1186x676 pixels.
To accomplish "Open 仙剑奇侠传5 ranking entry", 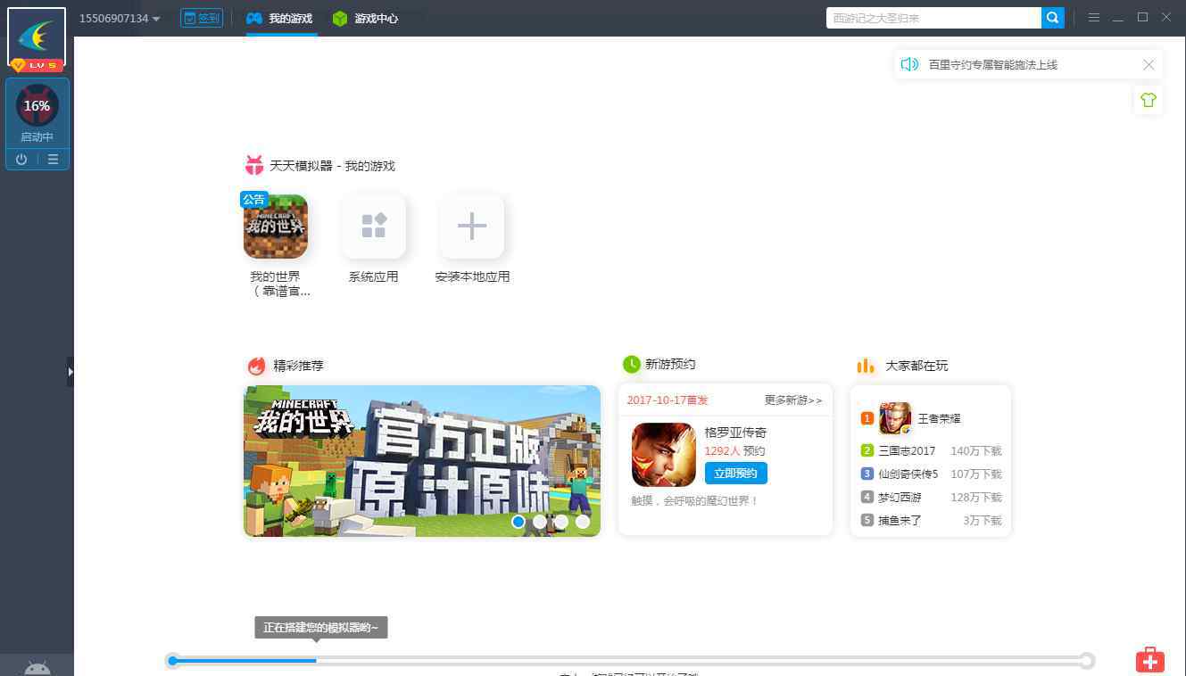I will coord(931,474).
